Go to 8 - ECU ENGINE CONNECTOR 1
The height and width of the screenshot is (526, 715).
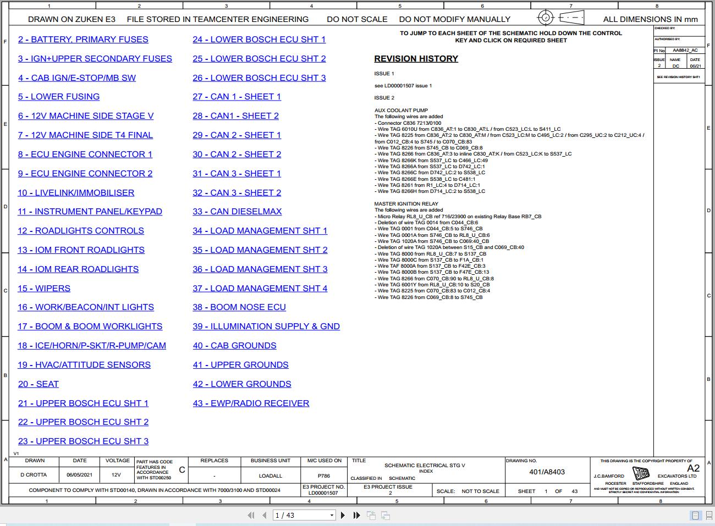pos(85,154)
